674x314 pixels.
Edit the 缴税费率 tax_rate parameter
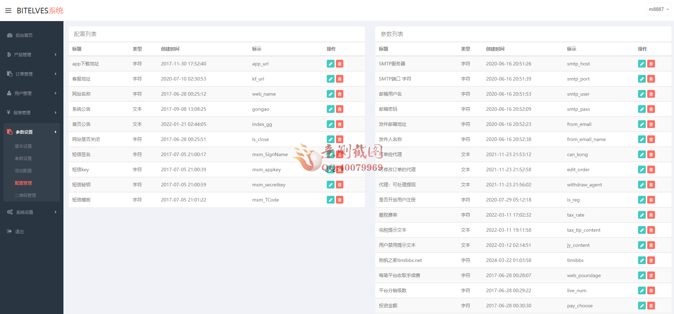tap(642, 215)
